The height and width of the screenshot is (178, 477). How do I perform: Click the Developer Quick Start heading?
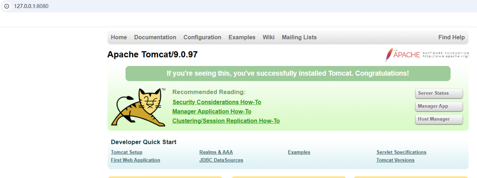(x=144, y=142)
